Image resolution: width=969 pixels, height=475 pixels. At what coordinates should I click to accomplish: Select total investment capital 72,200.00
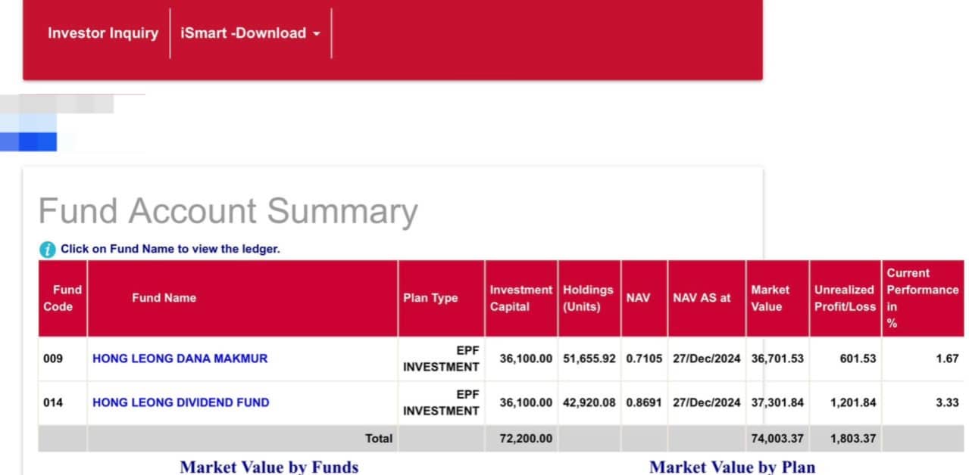[x=526, y=438]
